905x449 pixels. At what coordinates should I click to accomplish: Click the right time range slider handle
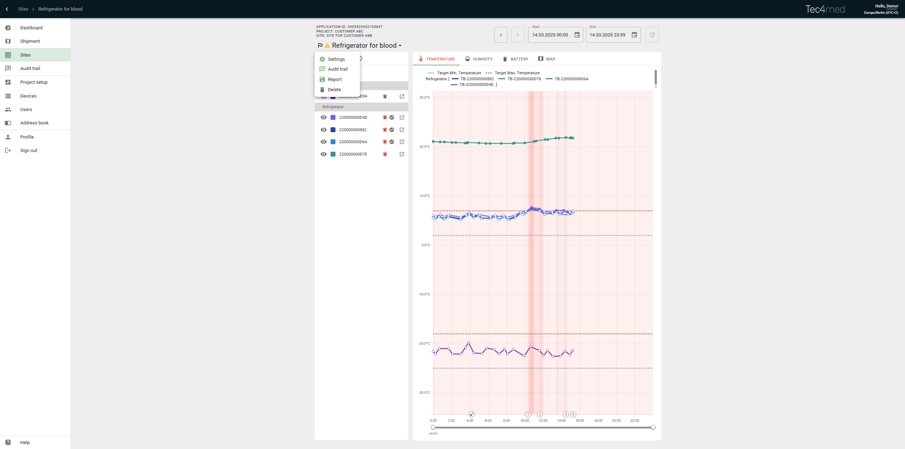(x=653, y=427)
